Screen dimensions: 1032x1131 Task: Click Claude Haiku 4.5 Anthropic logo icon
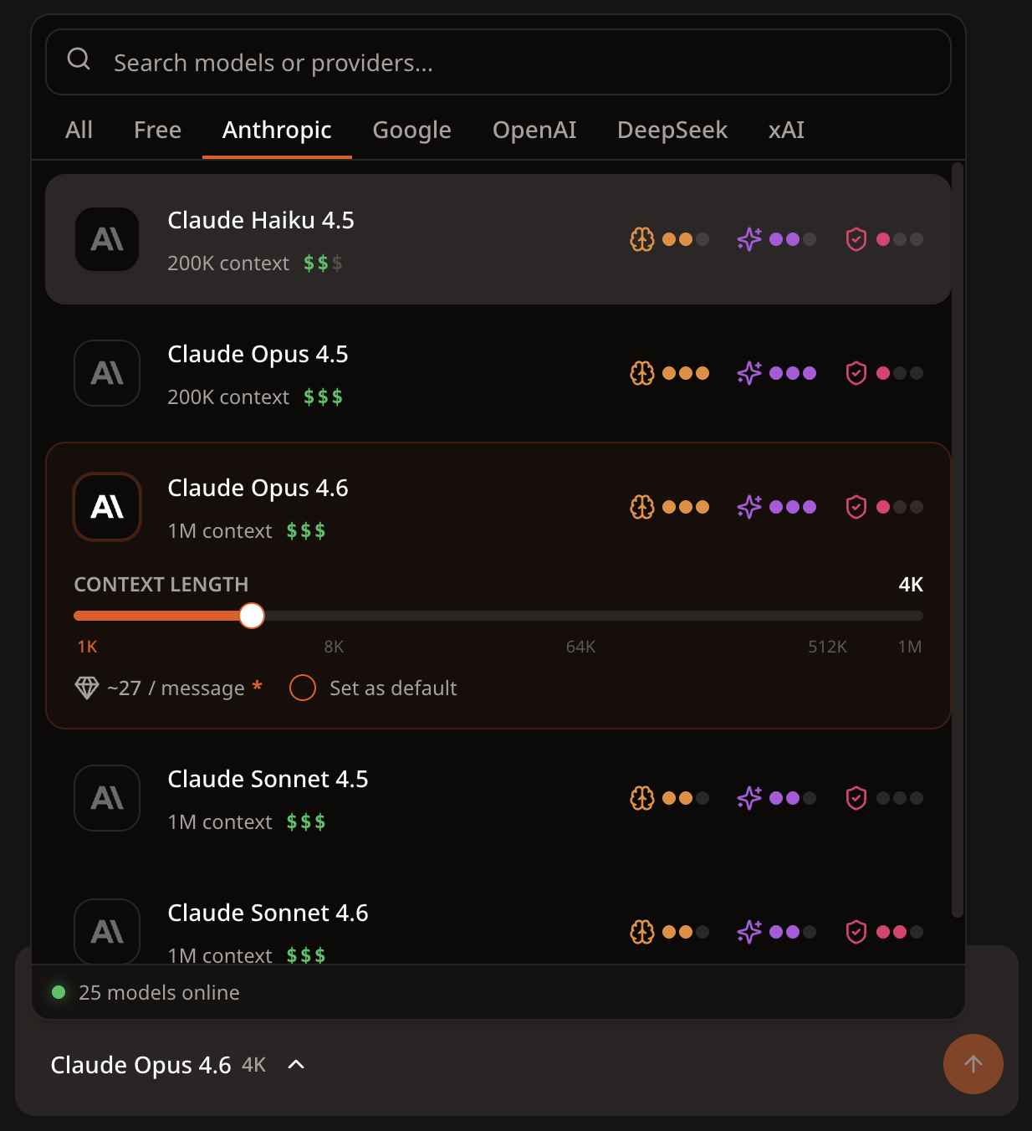107,239
